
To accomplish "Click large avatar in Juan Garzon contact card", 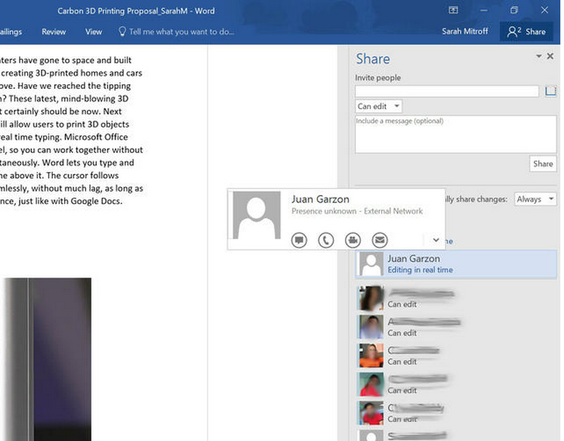I will [x=256, y=215].
